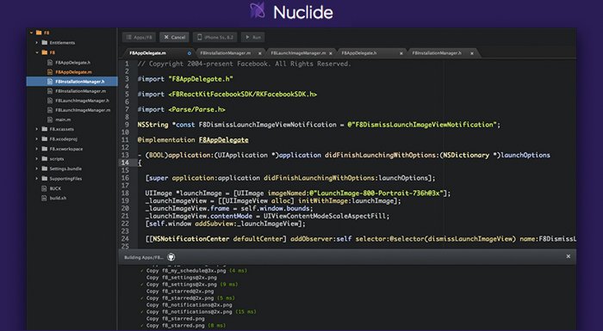Click the Entitlements folder icon
Screen dimensions: 603x331
44,43
